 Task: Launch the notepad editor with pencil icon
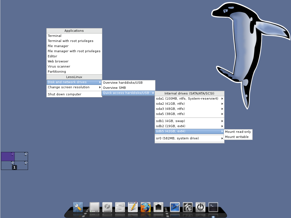133,207
